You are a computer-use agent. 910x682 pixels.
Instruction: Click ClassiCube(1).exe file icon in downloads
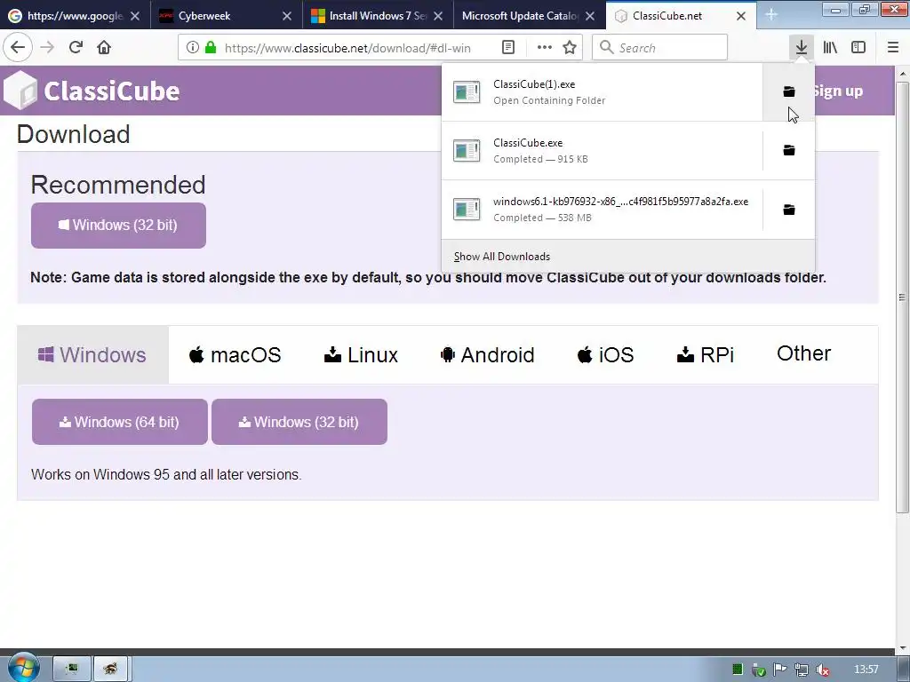coord(467,91)
